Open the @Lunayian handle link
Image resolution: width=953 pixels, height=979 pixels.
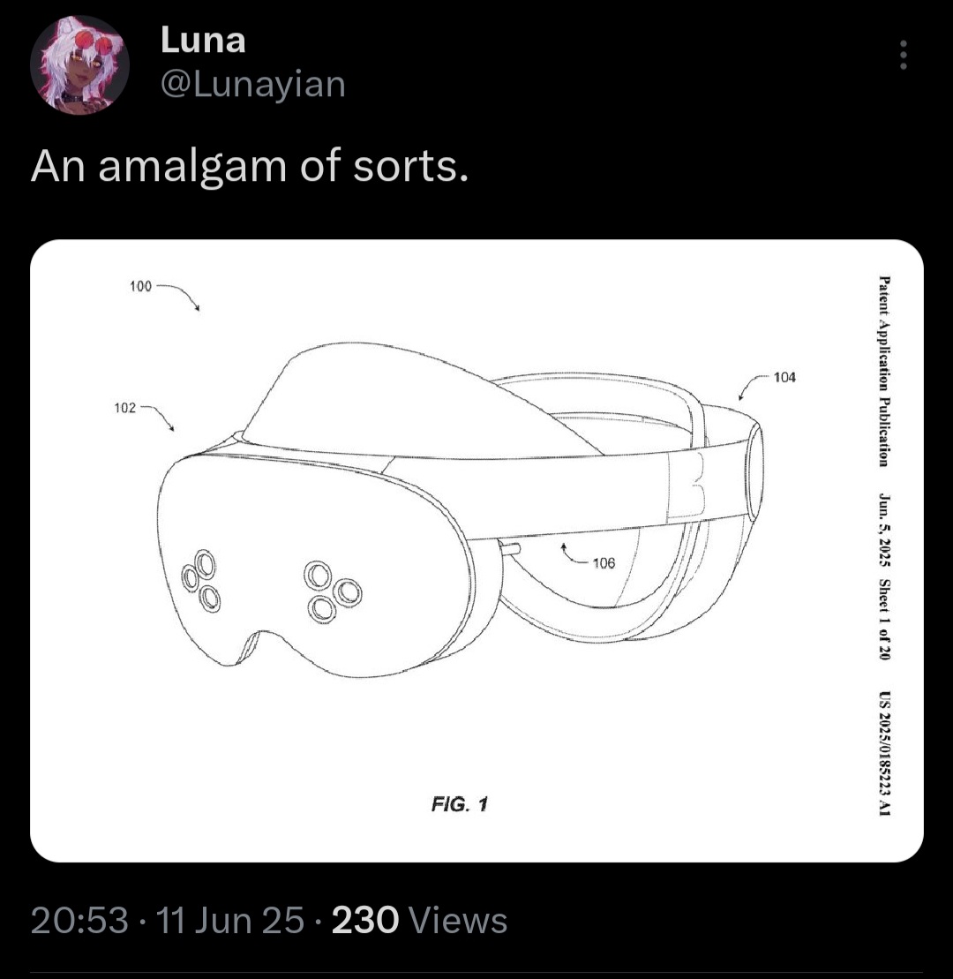click(x=252, y=84)
